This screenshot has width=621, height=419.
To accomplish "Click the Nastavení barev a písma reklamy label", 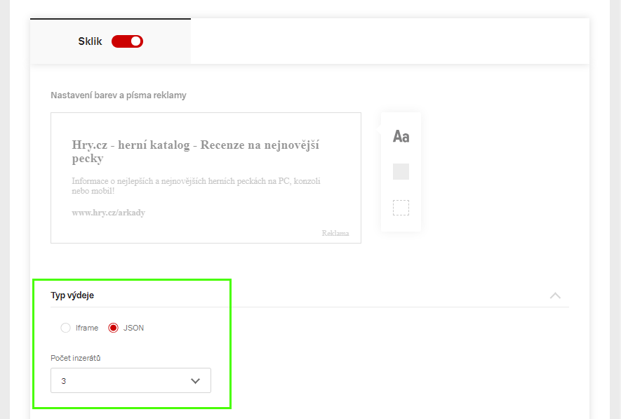I will 119,95.
